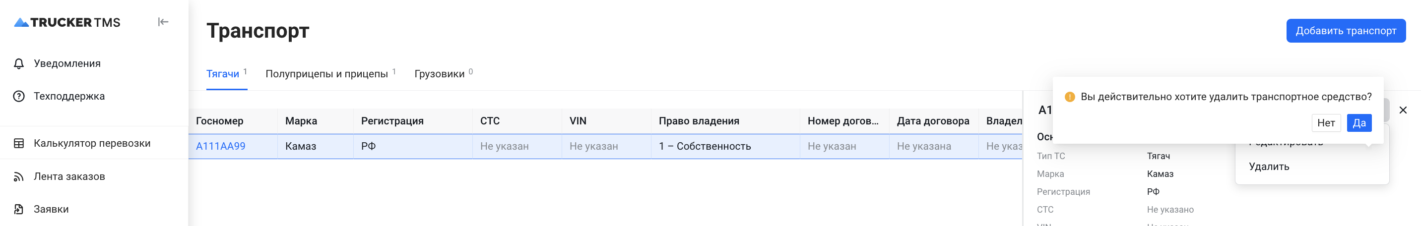Choose Удалить in the context menu
This screenshot has height=226, width=1421.
(x=1269, y=167)
